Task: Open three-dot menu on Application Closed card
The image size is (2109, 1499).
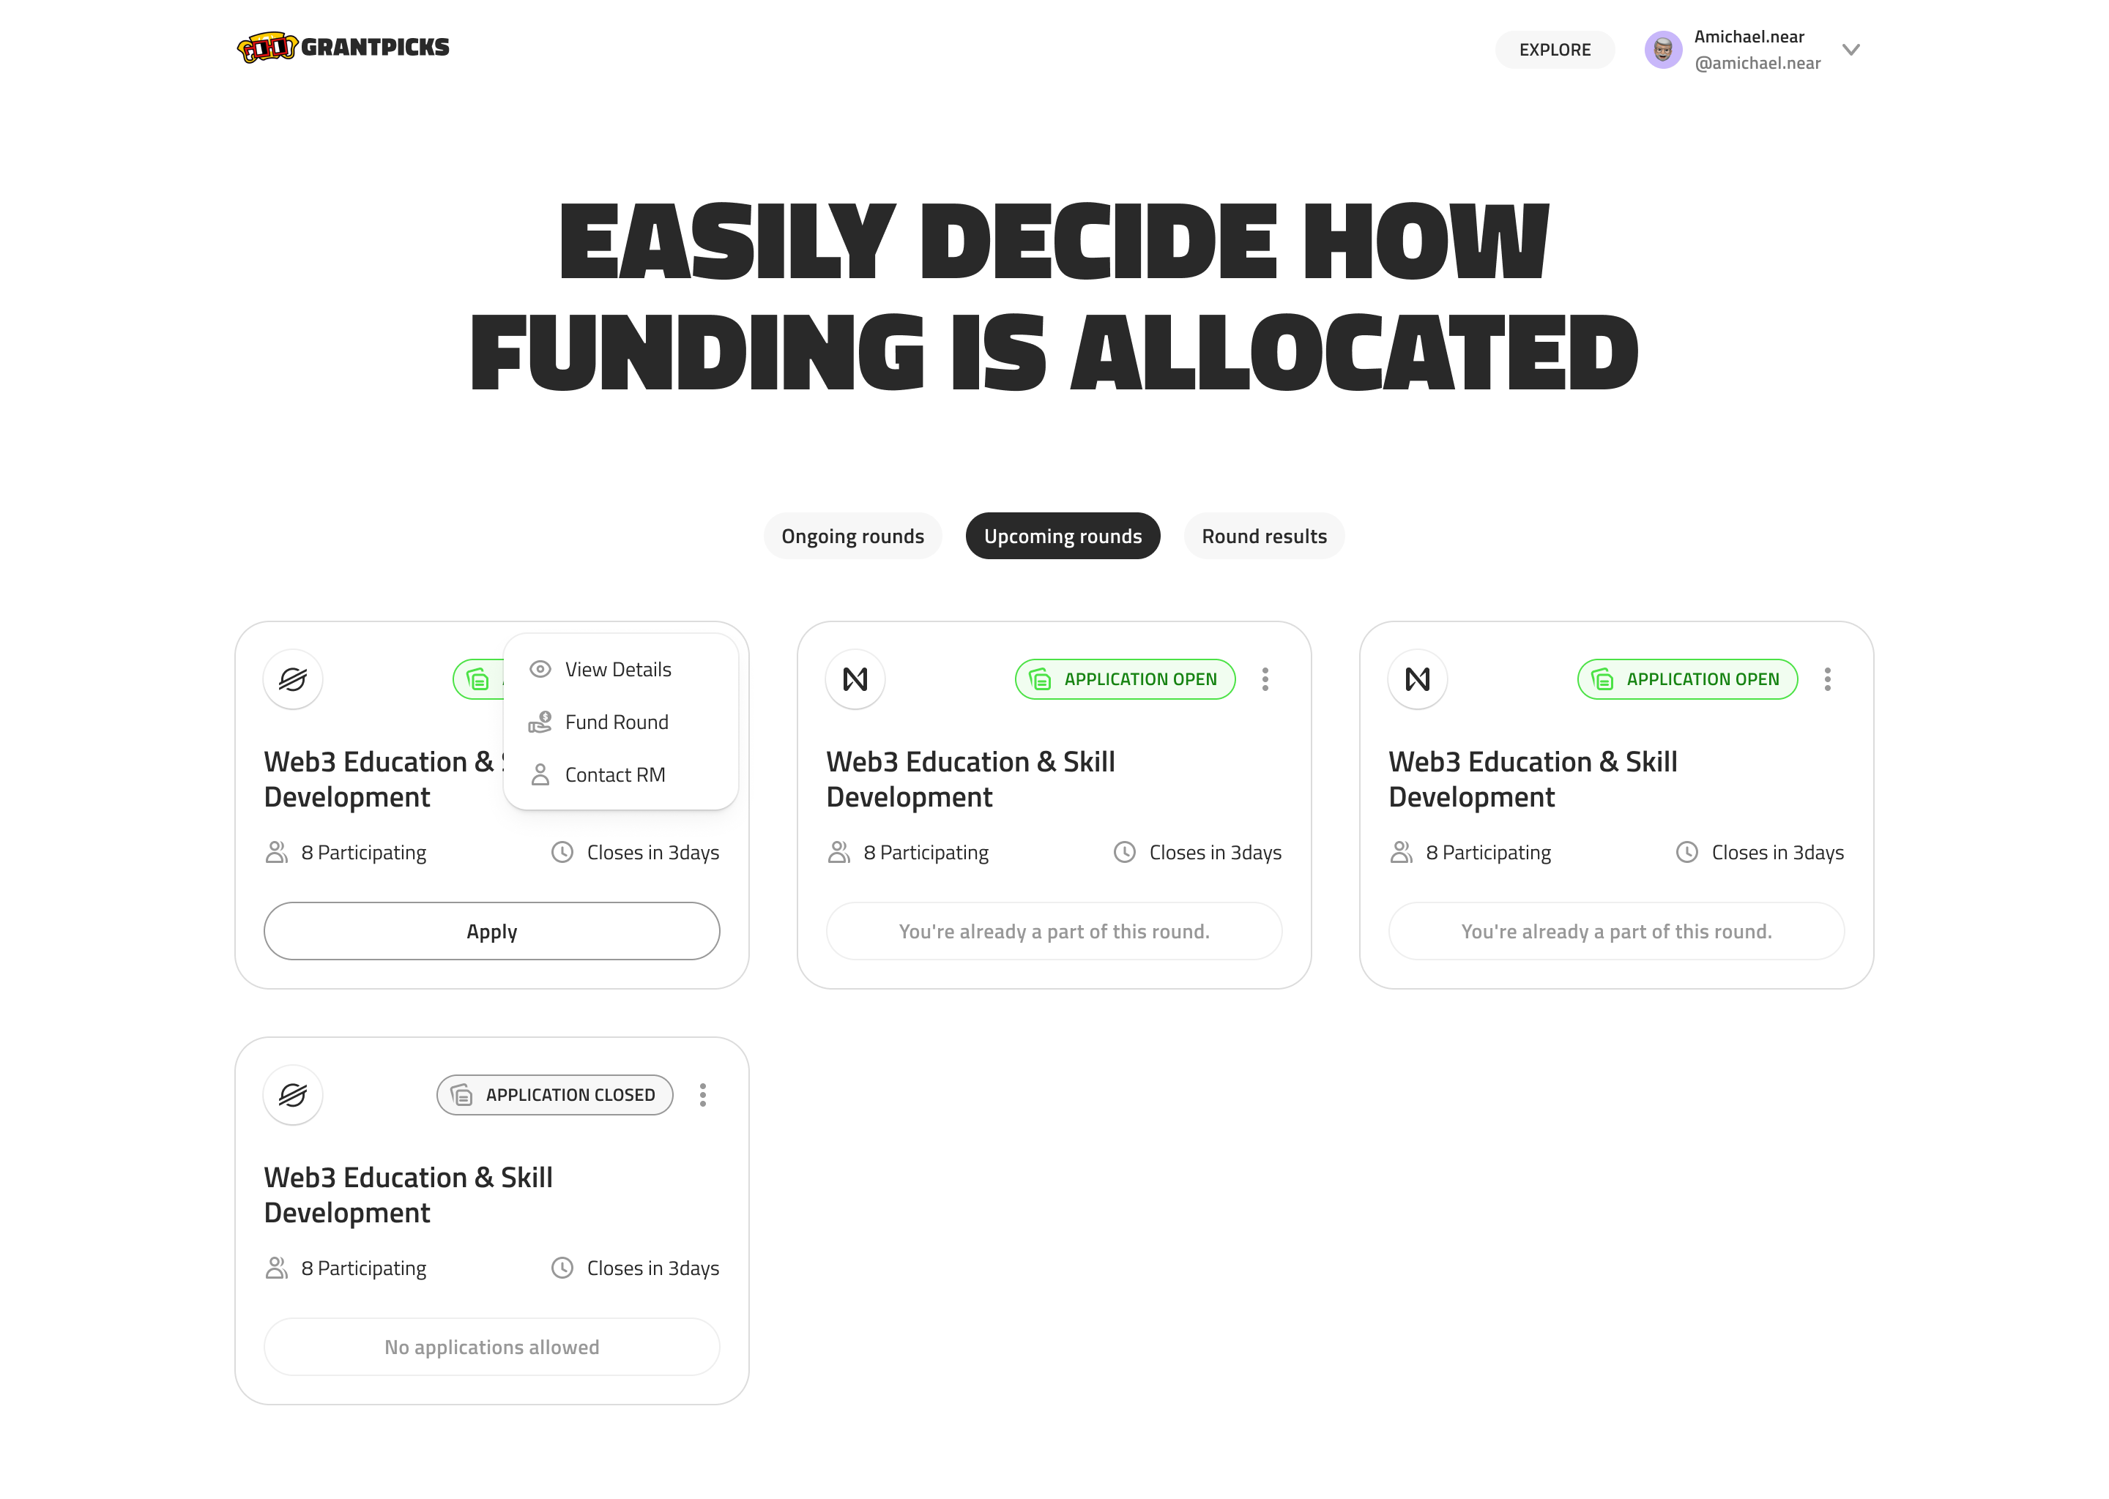Action: click(x=703, y=1095)
